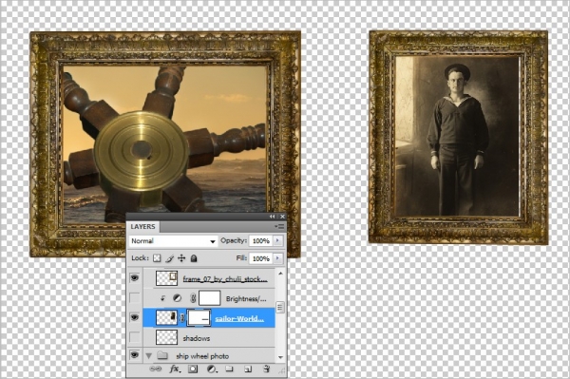Lock position move-arrows icon
This screenshot has height=379, width=570.
click(181, 258)
